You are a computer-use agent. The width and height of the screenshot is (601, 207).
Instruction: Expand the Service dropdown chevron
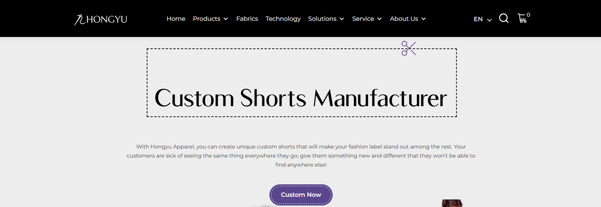pos(379,19)
